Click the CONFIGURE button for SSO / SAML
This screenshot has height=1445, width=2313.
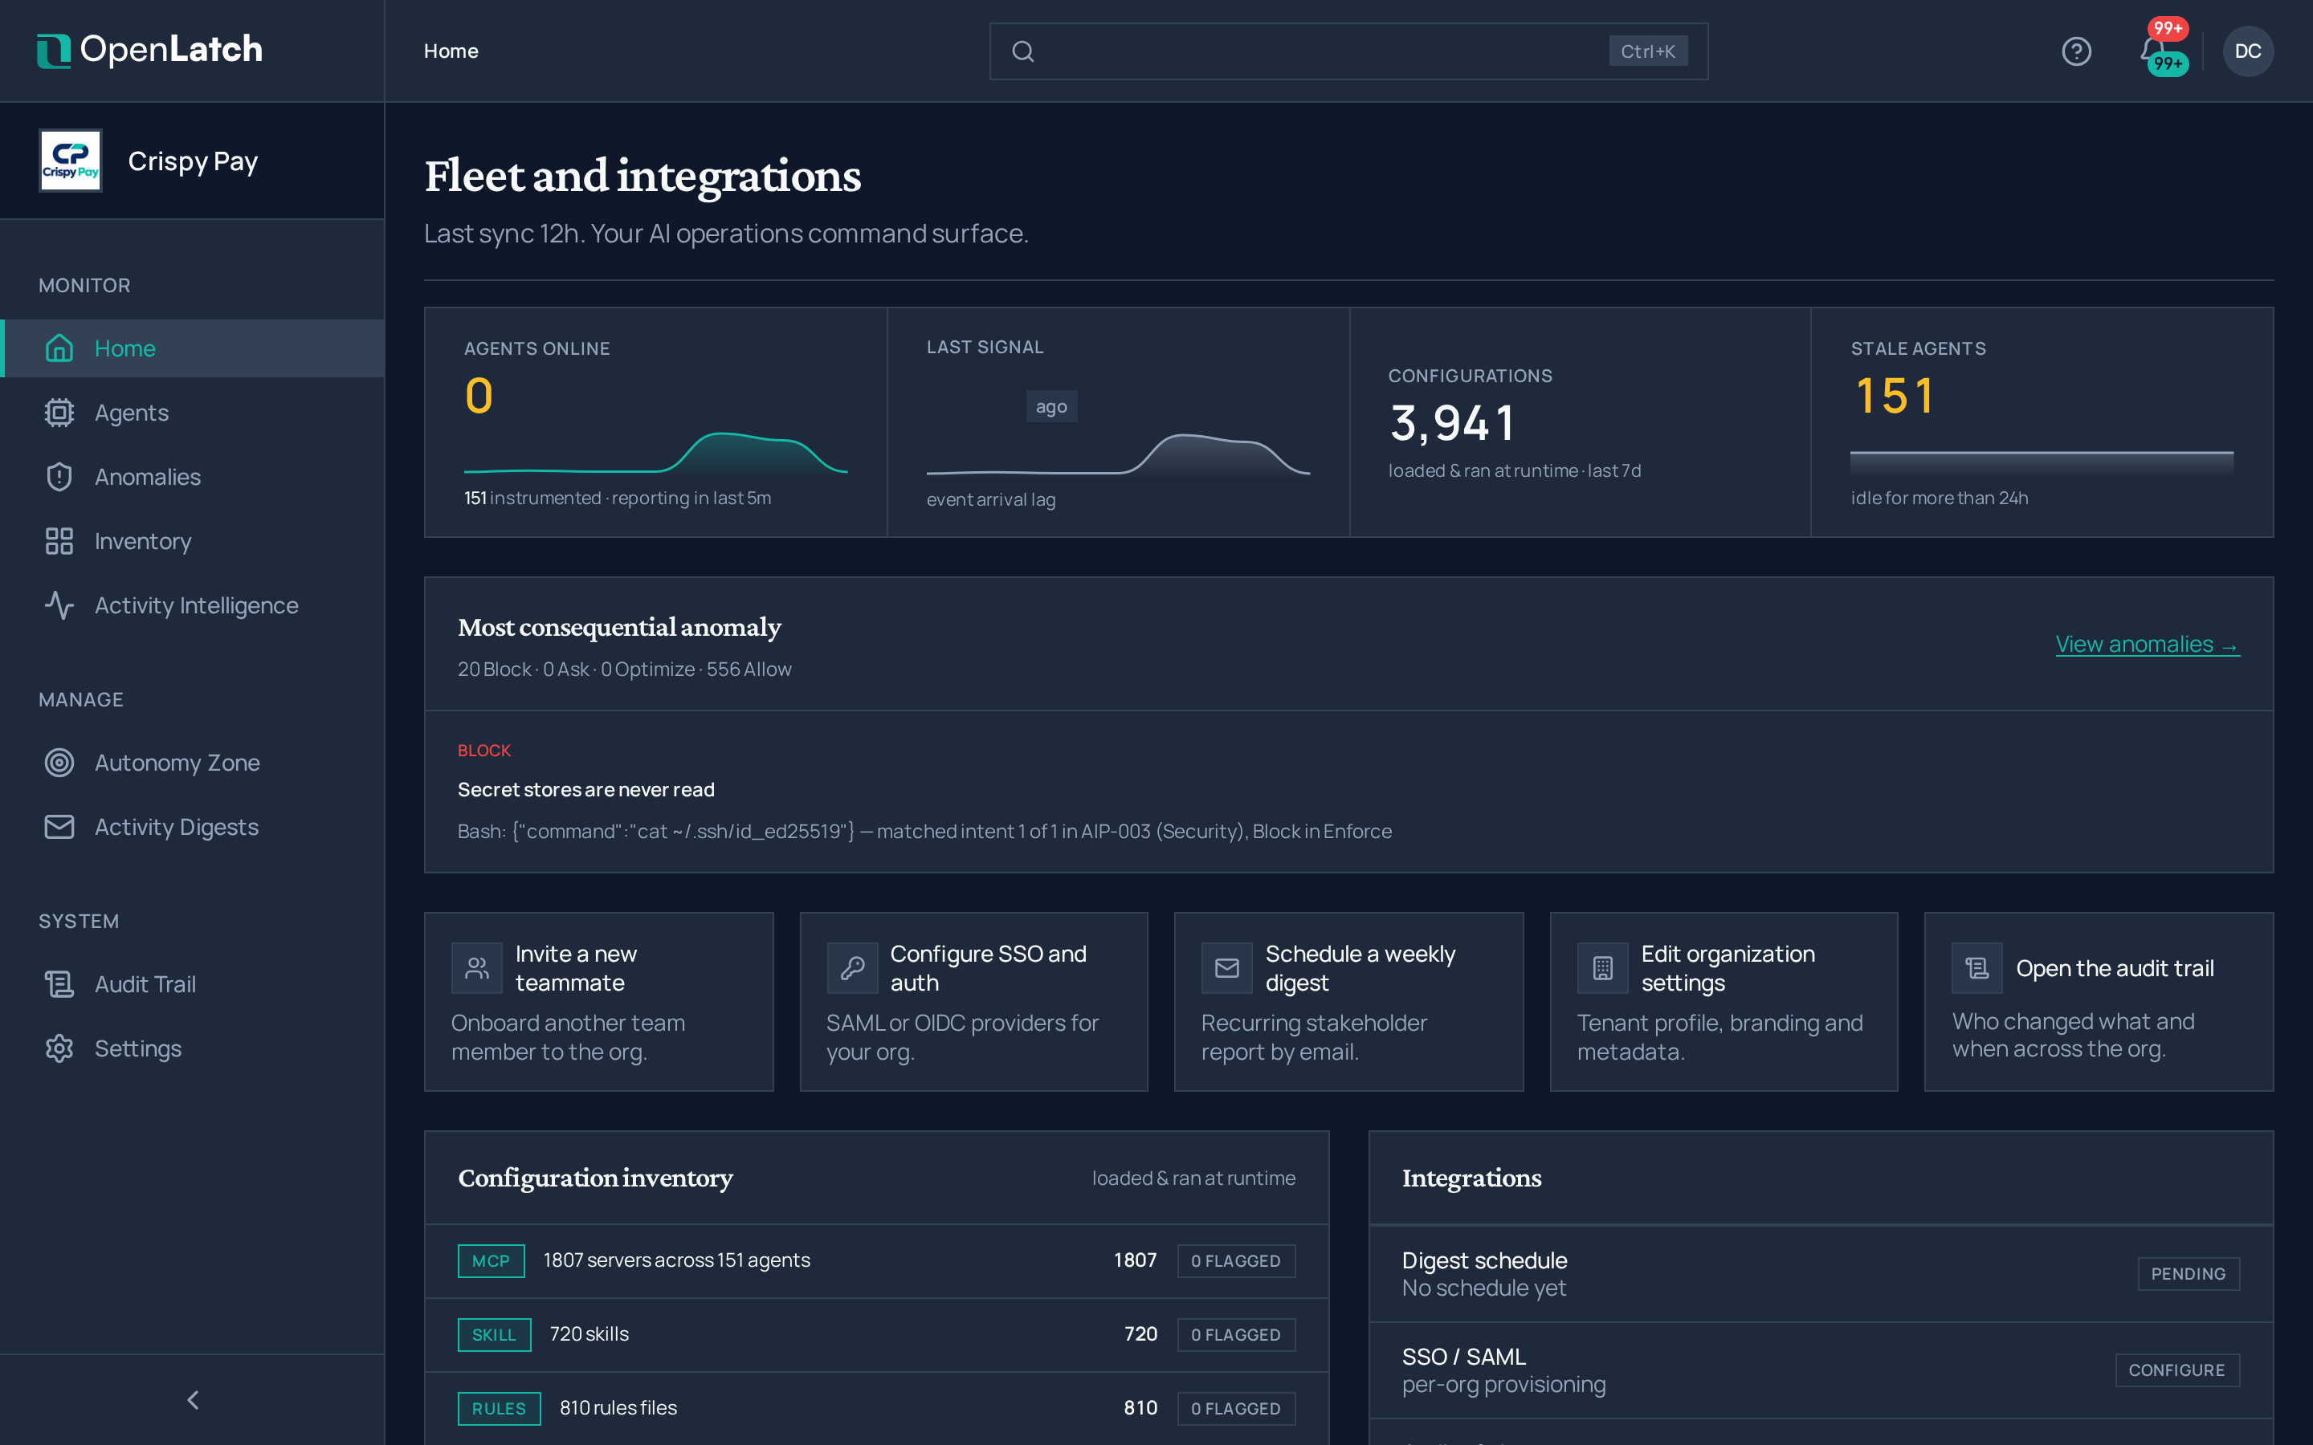[2176, 1370]
